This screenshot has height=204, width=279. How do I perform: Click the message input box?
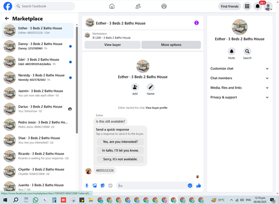click(152, 186)
